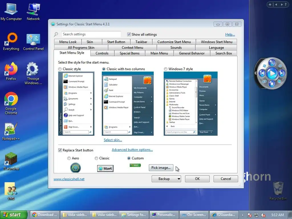Open the Taskbar tab
The height and width of the screenshot is (219, 292).
(141, 42)
